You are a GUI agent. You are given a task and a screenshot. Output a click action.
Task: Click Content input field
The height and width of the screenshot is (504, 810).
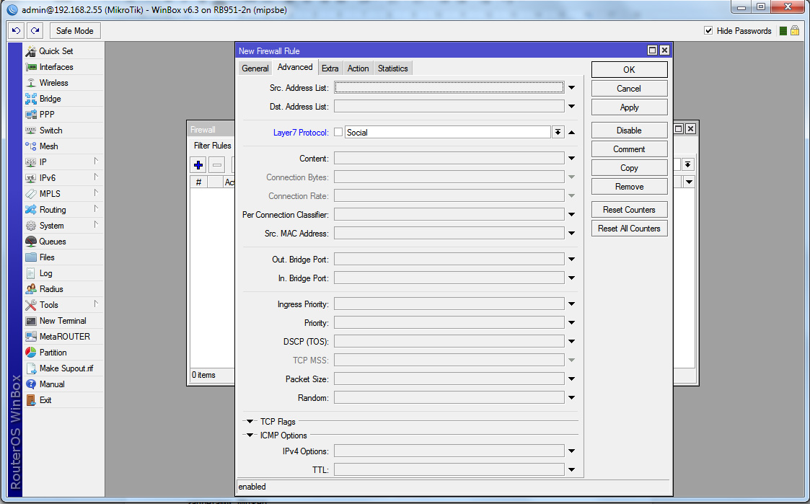(449, 159)
